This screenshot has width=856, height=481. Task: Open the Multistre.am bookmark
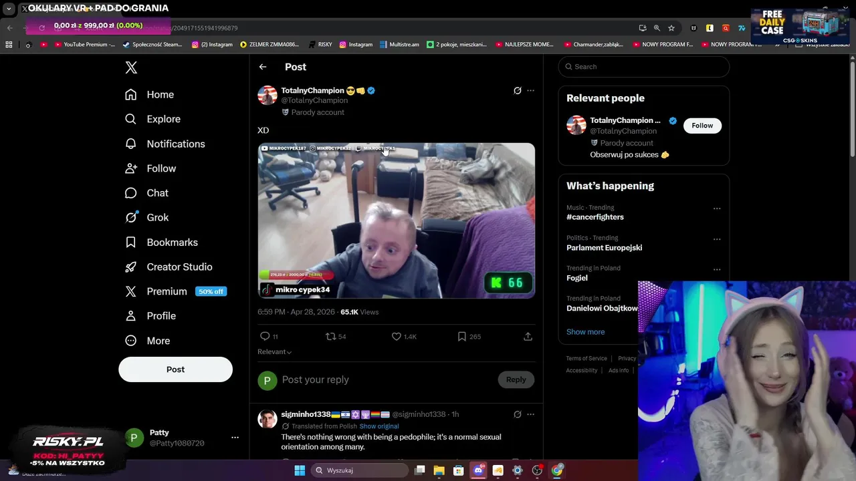(x=399, y=45)
